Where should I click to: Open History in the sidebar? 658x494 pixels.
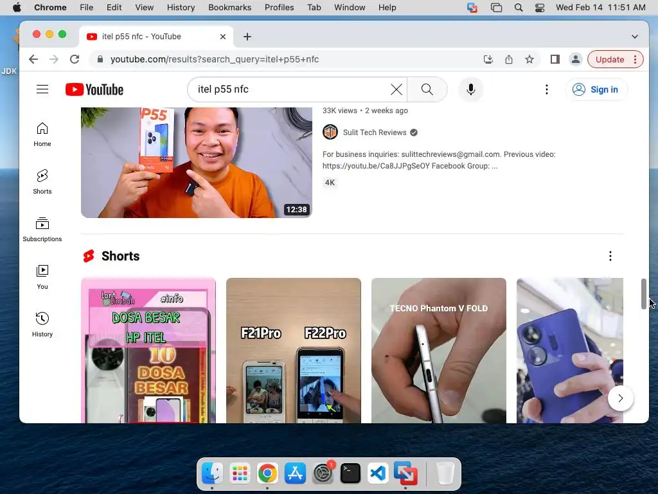42,325
